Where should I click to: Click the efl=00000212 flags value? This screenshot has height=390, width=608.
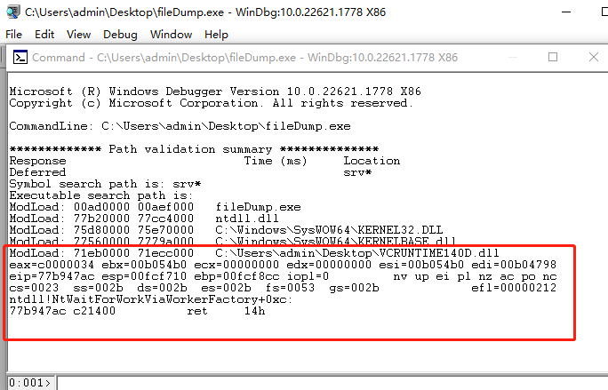click(514, 288)
